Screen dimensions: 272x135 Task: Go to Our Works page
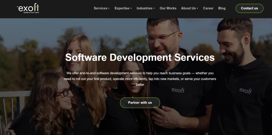pyautogui.click(x=168, y=8)
